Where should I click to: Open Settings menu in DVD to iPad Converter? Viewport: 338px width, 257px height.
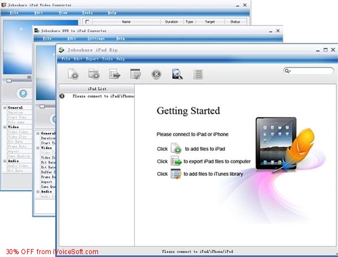point(96,38)
